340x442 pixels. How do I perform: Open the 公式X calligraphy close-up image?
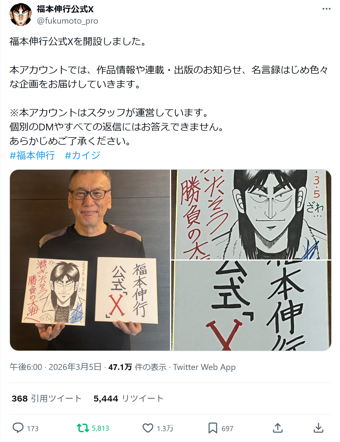pyautogui.click(x=251, y=306)
